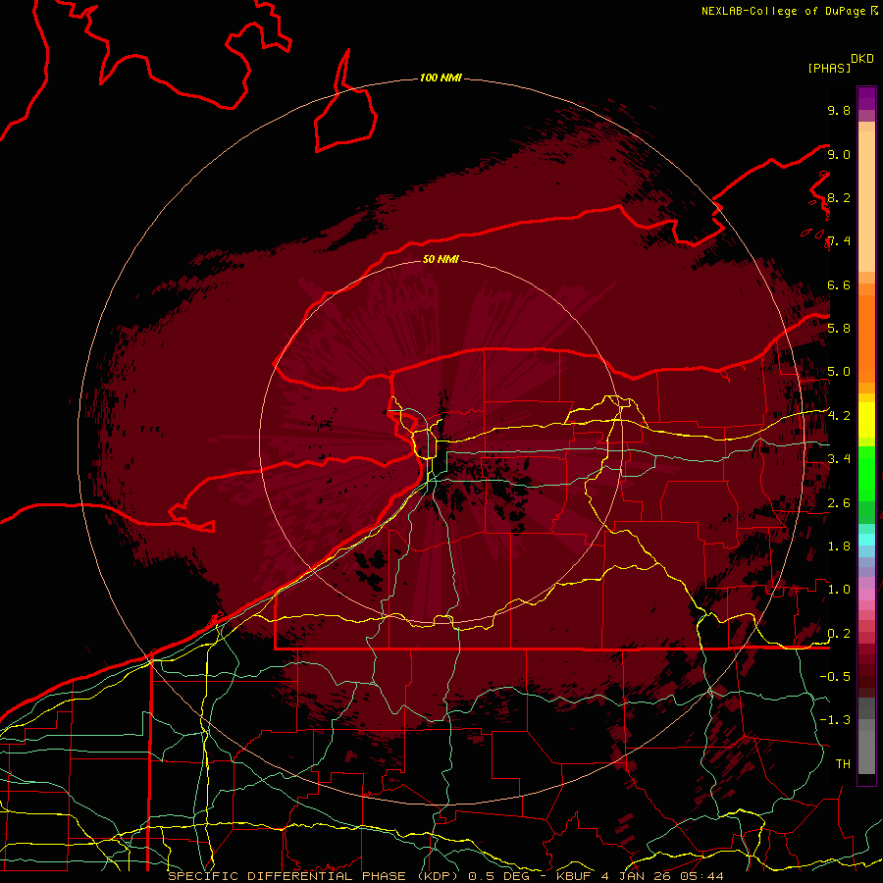Click the 50 NMI range ring label
The image size is (883, 883).
441,259
